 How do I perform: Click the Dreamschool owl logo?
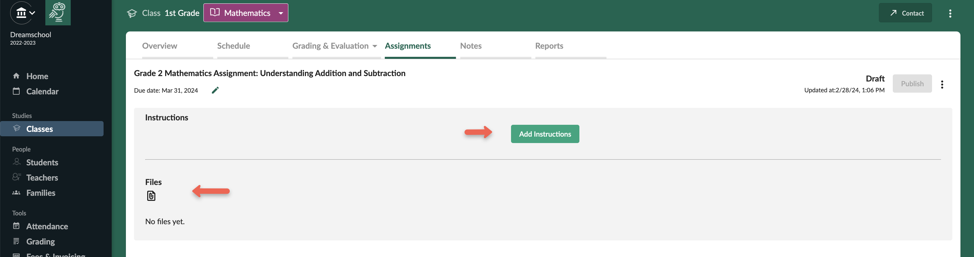[x=58, y=13]
